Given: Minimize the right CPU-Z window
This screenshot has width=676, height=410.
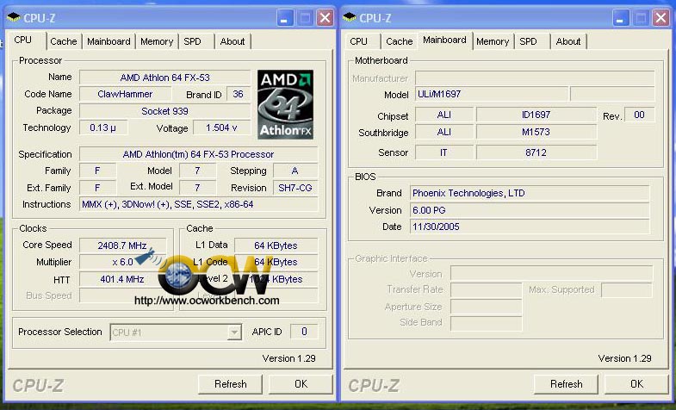Looking at the screenshot, I should pyautogui.click(x=620, y=18).
